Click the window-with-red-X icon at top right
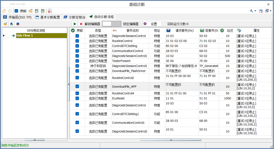The height and width of the screenshot is (149, 274). 261,11
